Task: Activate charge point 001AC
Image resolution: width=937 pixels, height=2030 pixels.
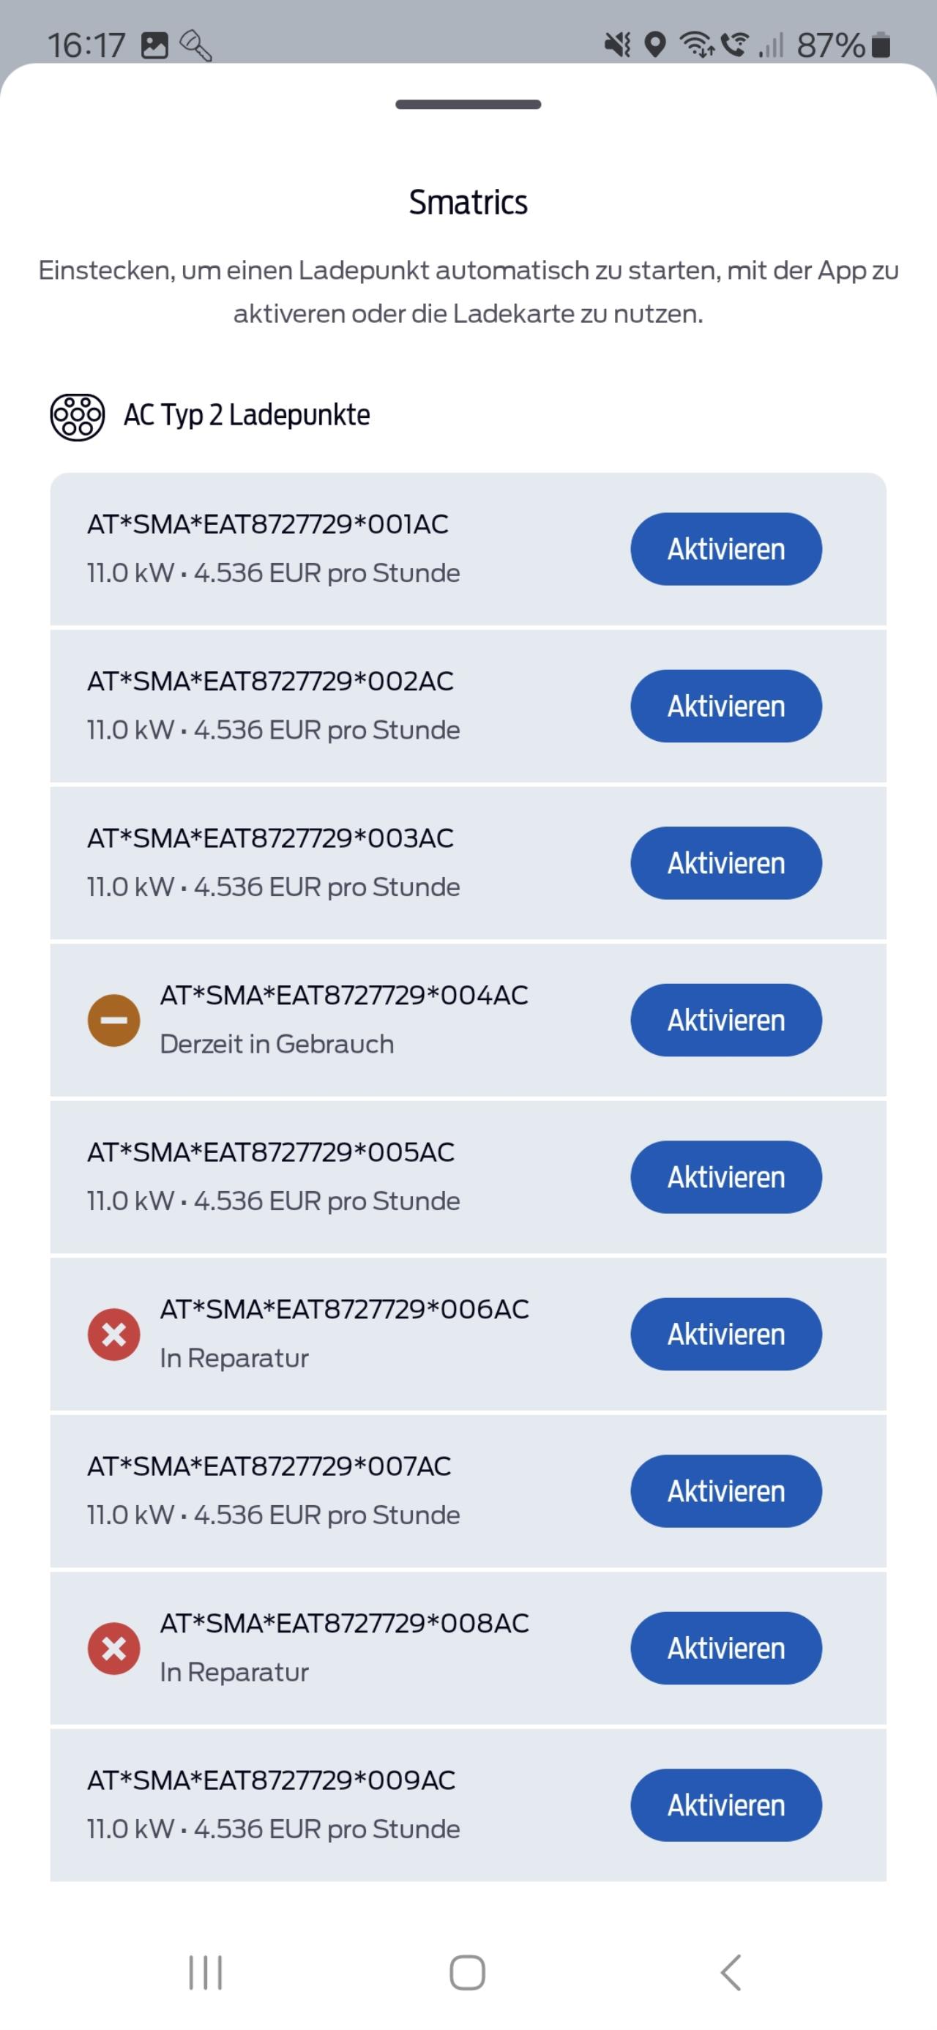Action: [725, 548]
